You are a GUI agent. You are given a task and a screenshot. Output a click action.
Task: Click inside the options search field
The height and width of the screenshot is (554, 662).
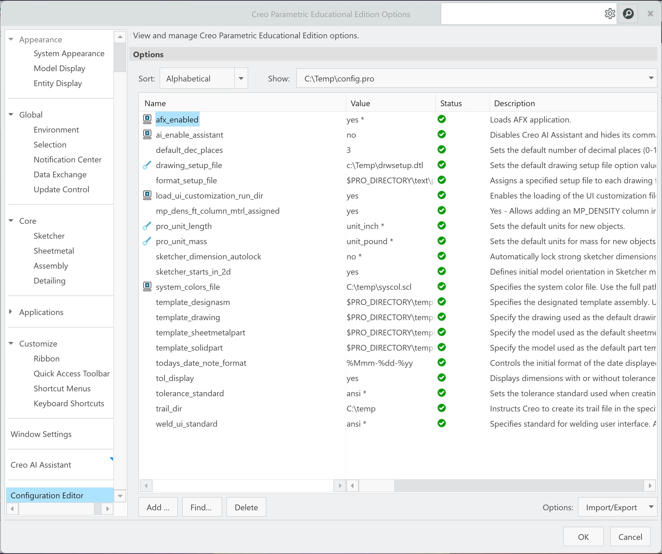coord(522,14)
